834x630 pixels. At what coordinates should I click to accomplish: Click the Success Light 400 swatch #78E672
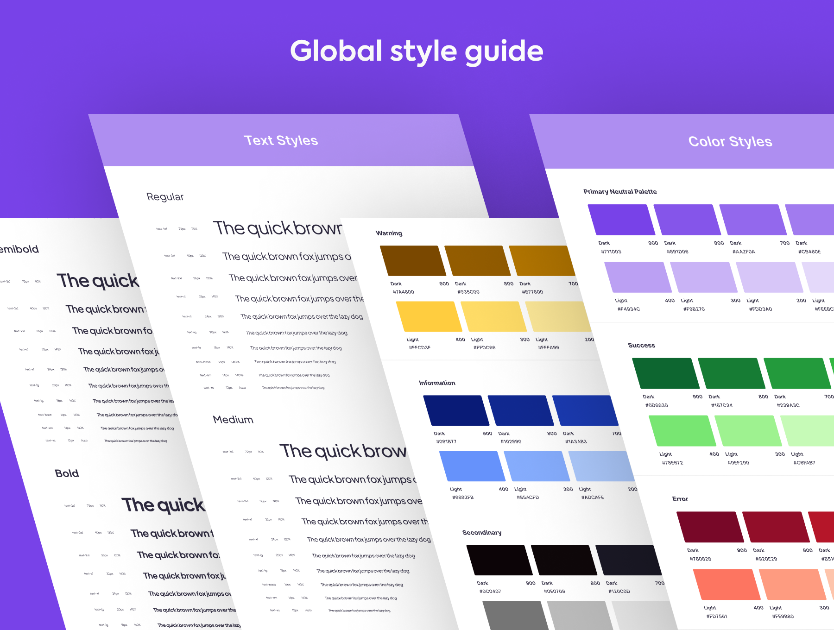click(x=682, y=431)
